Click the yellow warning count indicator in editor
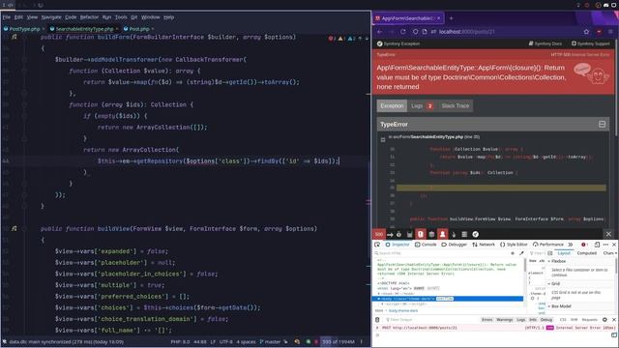The height and width of the screenshot is (348, 619). (x=341, y=39)
